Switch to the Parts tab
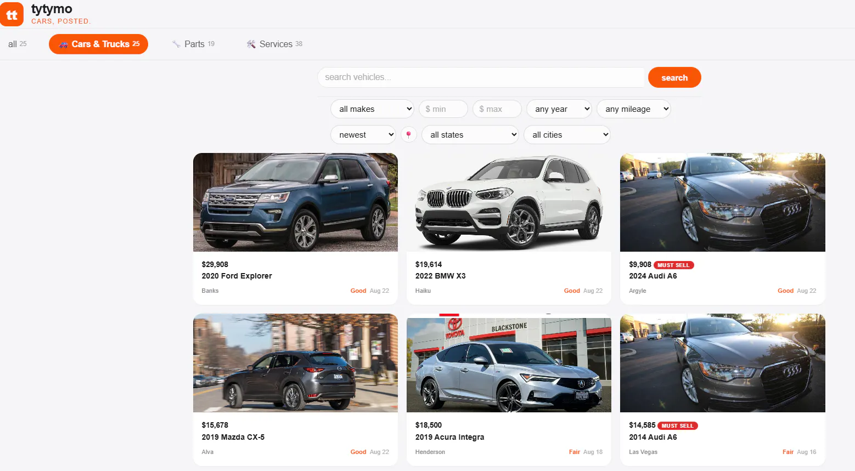Screen dimensions: 855x471 (193, 44)
